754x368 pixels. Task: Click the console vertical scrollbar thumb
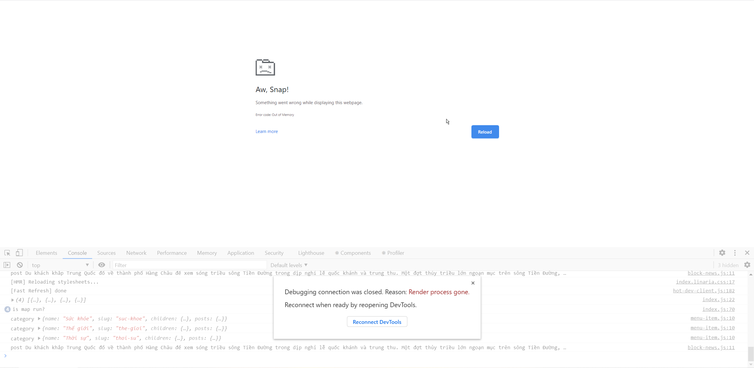(751, 354)
